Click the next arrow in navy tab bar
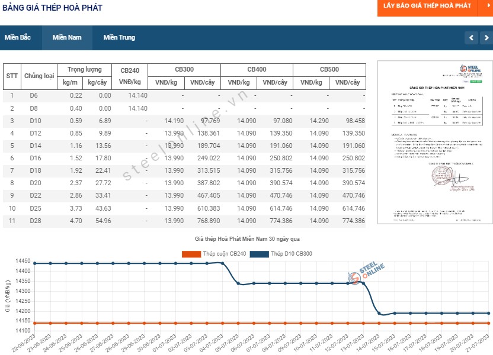Image resolution: width=493 pixels, height=355 pixels. click(x=486, y=38)
